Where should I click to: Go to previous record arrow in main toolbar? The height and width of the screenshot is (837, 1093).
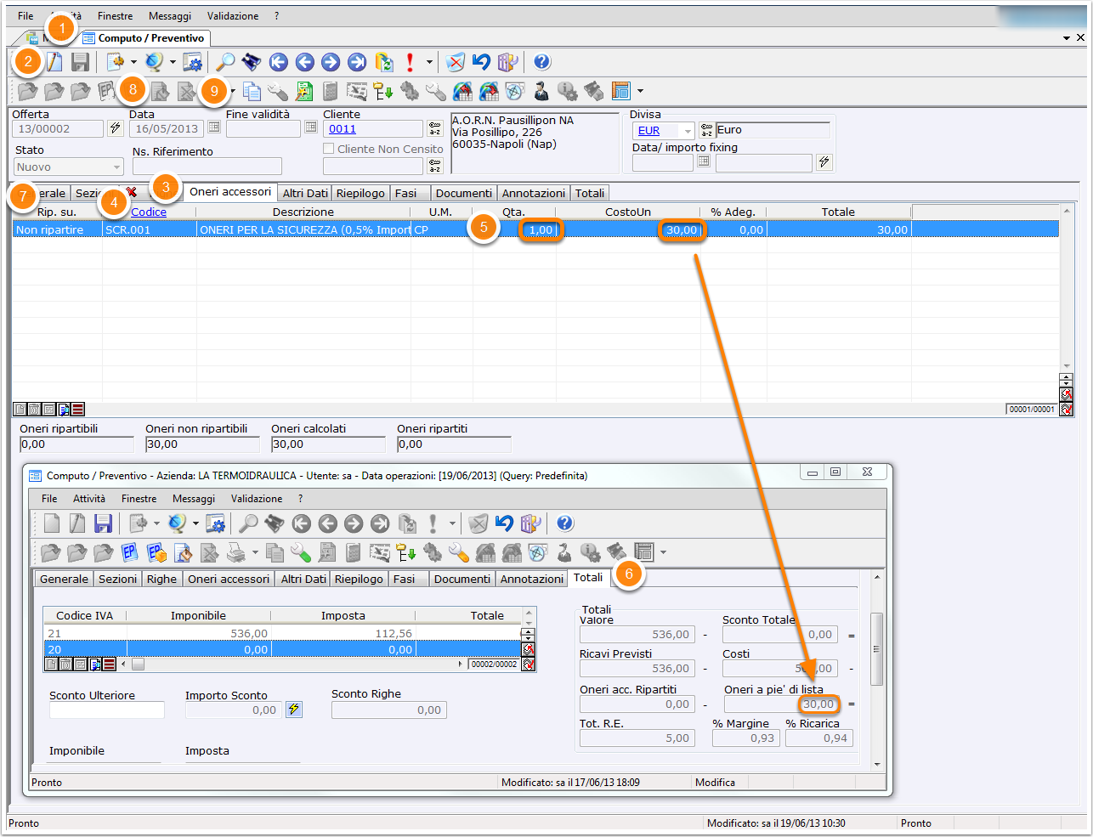tap(305, 62)
